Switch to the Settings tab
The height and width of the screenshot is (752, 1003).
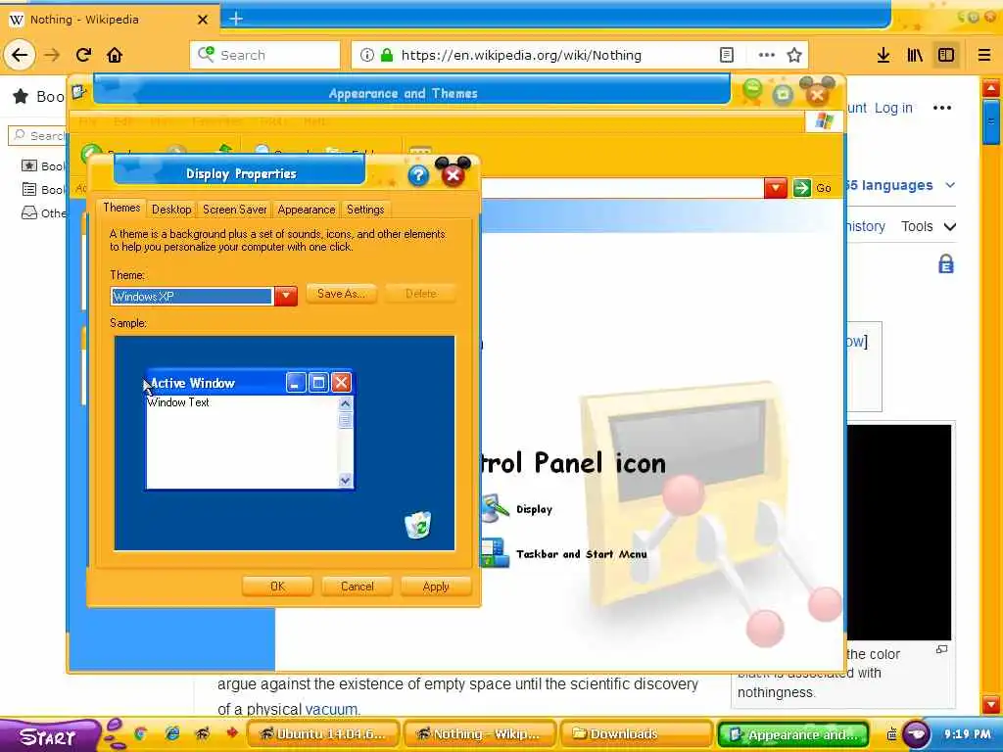tap(365, 210)
